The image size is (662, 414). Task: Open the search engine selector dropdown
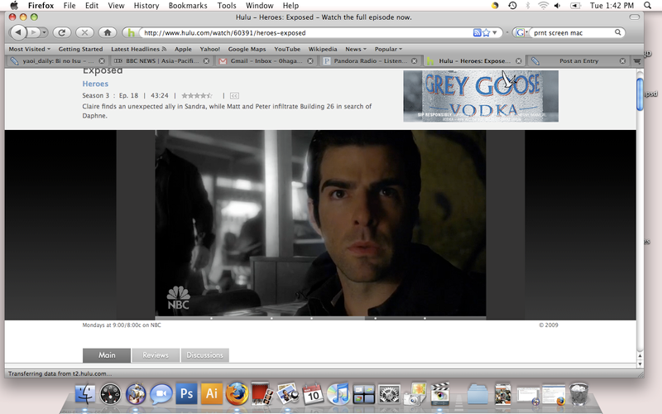click(521, 32)
